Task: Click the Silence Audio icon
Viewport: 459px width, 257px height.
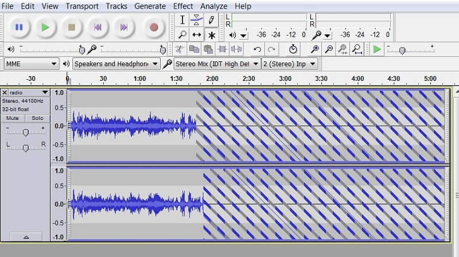Action: click(x=237, y=49)
